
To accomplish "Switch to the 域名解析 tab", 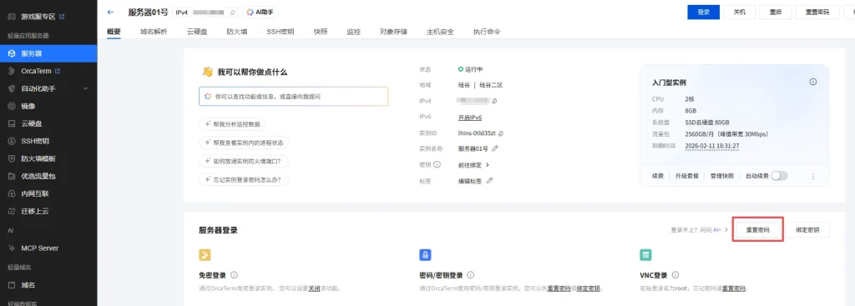I will pos(154,32).
